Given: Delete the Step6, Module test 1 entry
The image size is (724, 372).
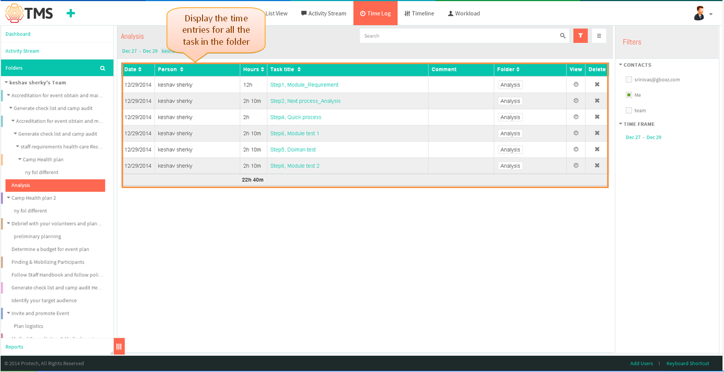Looking at the screenshot, I should 597,133.
